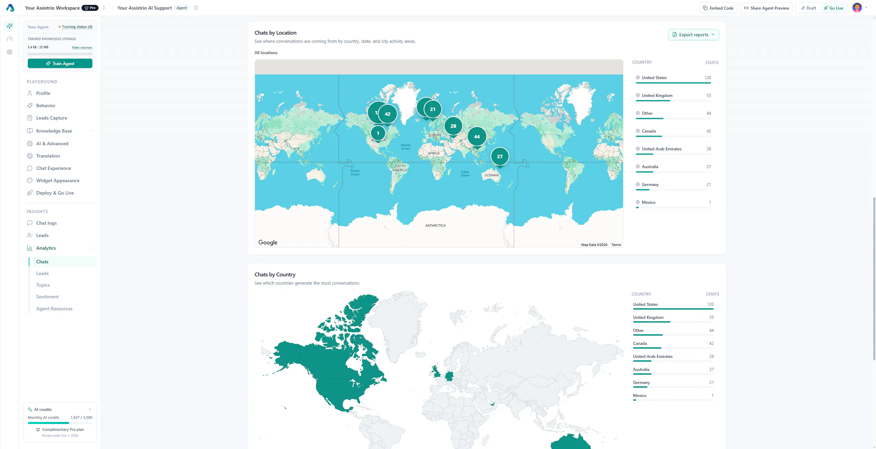Go to Widget Appearance
This screenshot has width=876, height=449.
coord(60,180)
